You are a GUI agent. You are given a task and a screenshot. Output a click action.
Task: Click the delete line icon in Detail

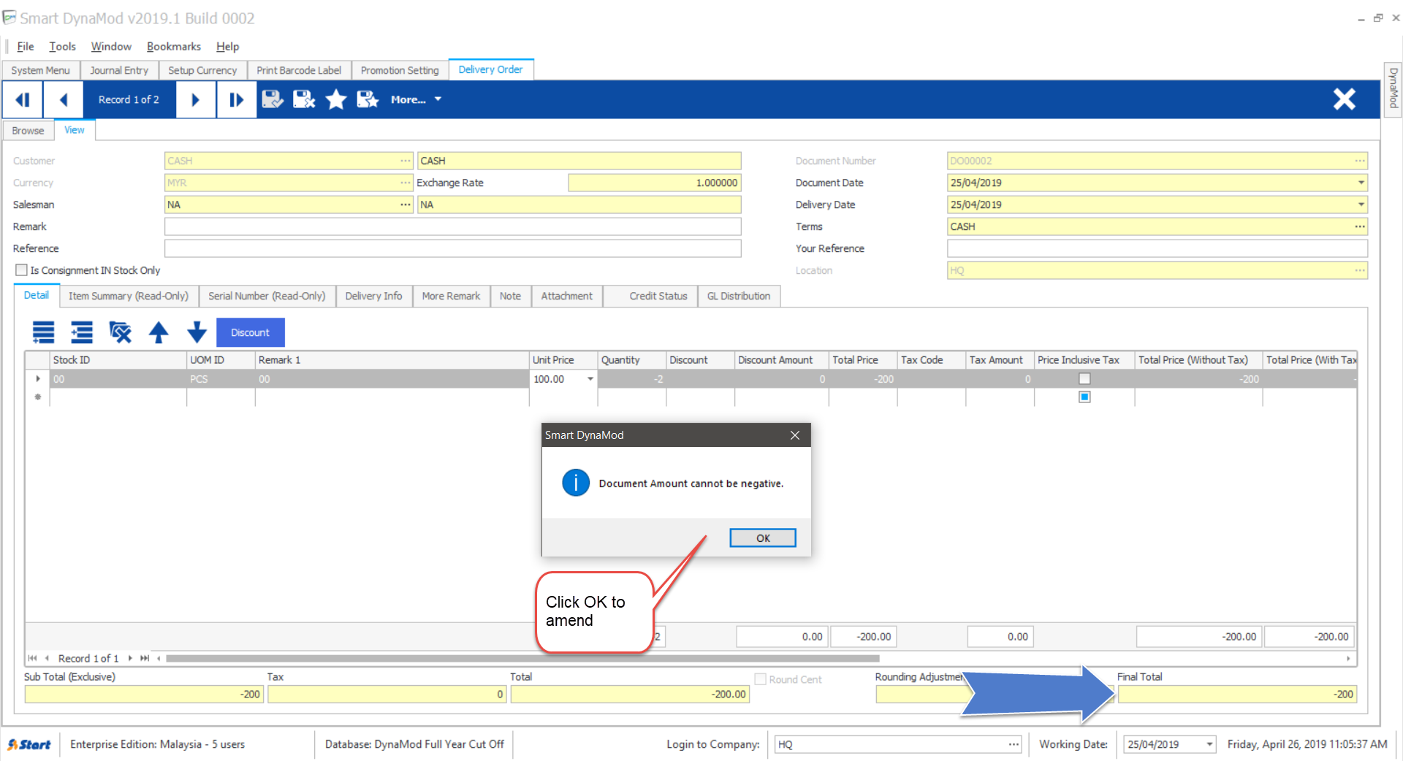pos(120,332)
